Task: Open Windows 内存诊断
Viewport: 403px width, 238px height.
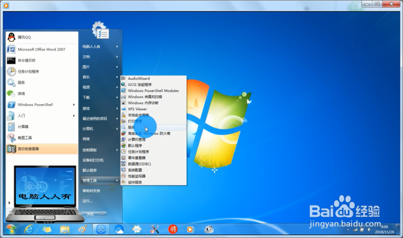Action: [x=154, y=103]
